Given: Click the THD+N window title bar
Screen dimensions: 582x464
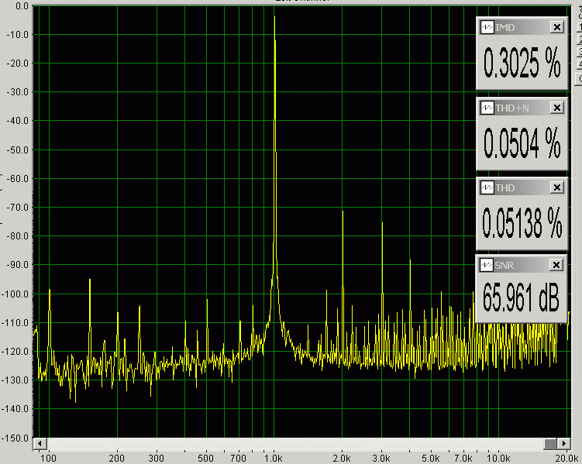Looking at the screenshot, I should [522, 108].
